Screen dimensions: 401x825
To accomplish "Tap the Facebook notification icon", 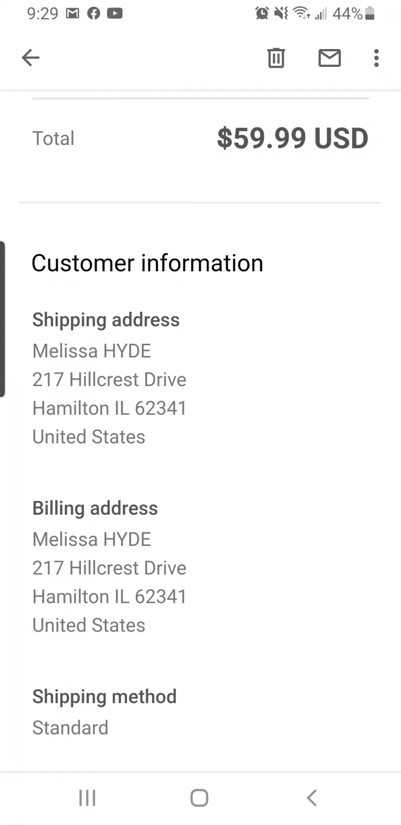I will pos(94,13).
